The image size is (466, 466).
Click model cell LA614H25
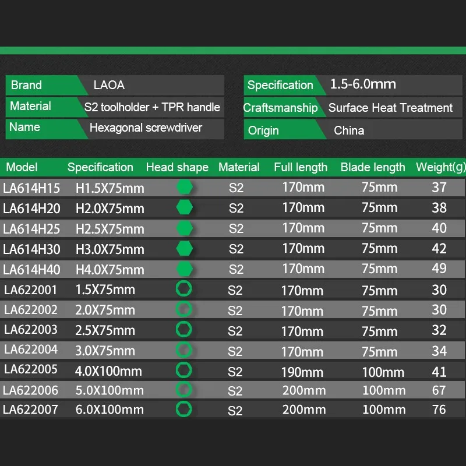31,229
